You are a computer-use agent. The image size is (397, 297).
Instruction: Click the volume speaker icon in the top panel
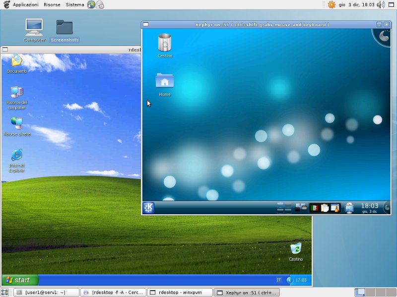pos(381,4)
